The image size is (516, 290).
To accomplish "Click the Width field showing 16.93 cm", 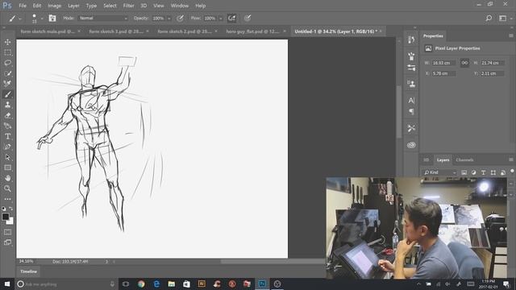I will click(443, 63).
